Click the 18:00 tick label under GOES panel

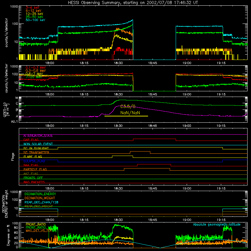(x=50, y=126)
